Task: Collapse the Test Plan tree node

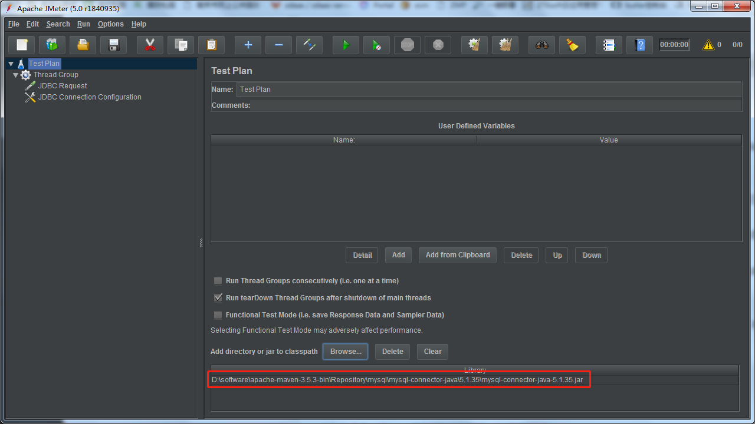Action: click(11, 64)
